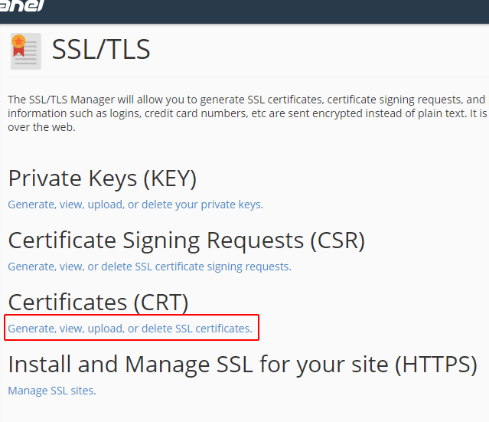Click the SSL/TLS Manager description paragraph
Viewport: 489px width, 422px height.
248,113
